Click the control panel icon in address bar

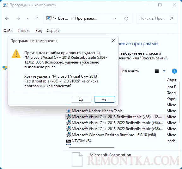(x=49, y=18)
